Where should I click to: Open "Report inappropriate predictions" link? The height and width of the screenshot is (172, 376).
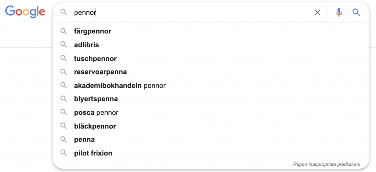tap(326, 164)
